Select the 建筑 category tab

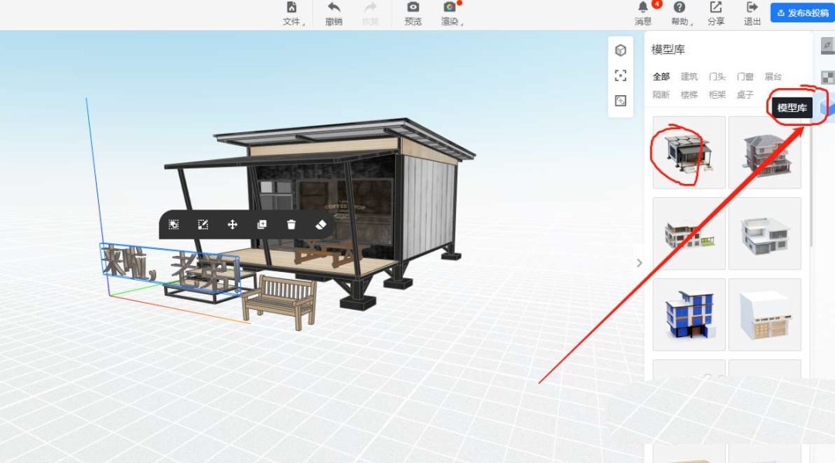(689, 77)
